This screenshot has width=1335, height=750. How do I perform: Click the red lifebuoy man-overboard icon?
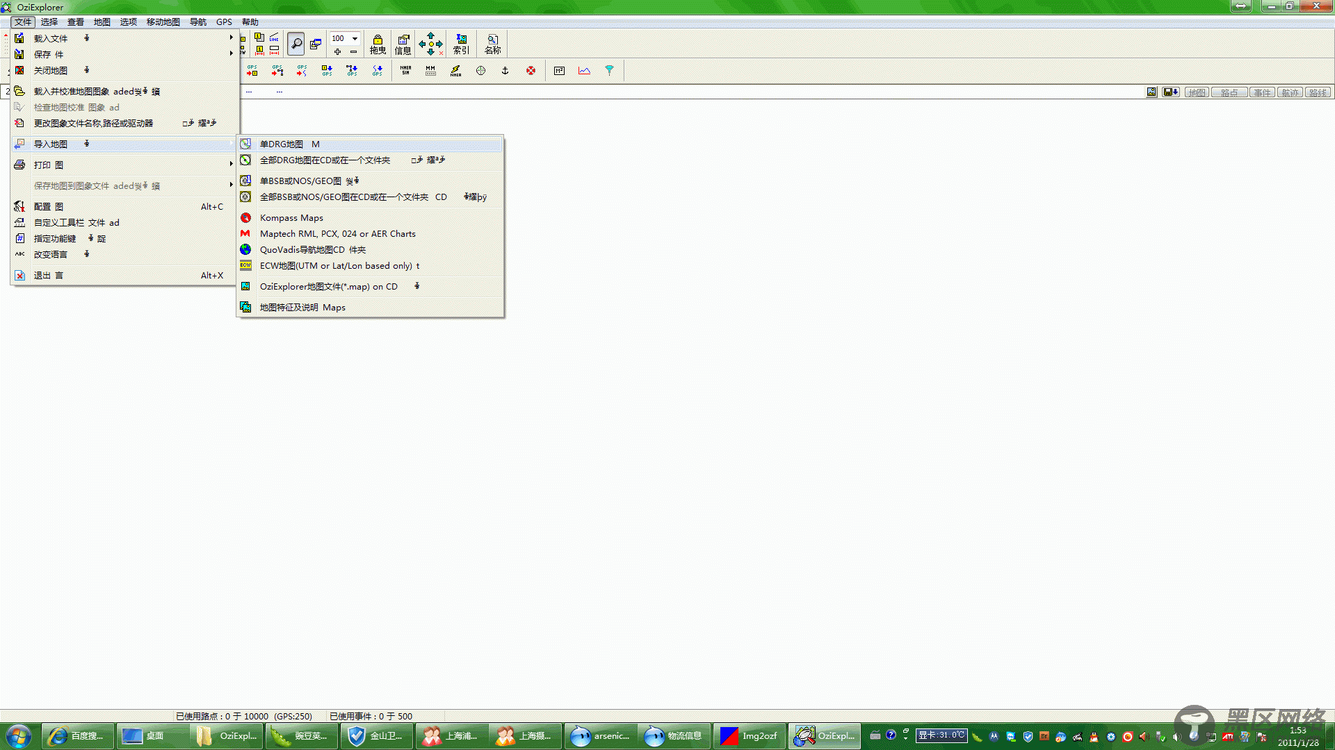pyautogui.click(x=531, y=70)
